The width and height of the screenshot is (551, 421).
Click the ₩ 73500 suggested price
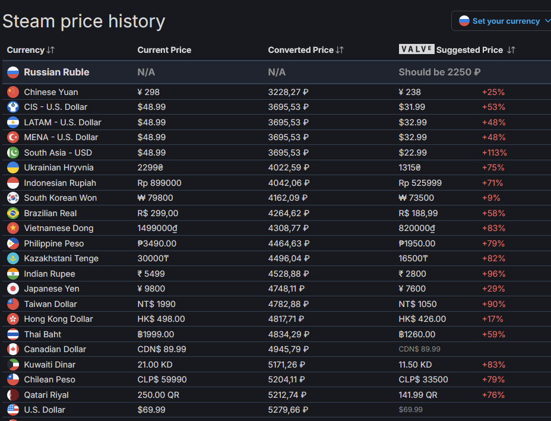tap(416, 198)
